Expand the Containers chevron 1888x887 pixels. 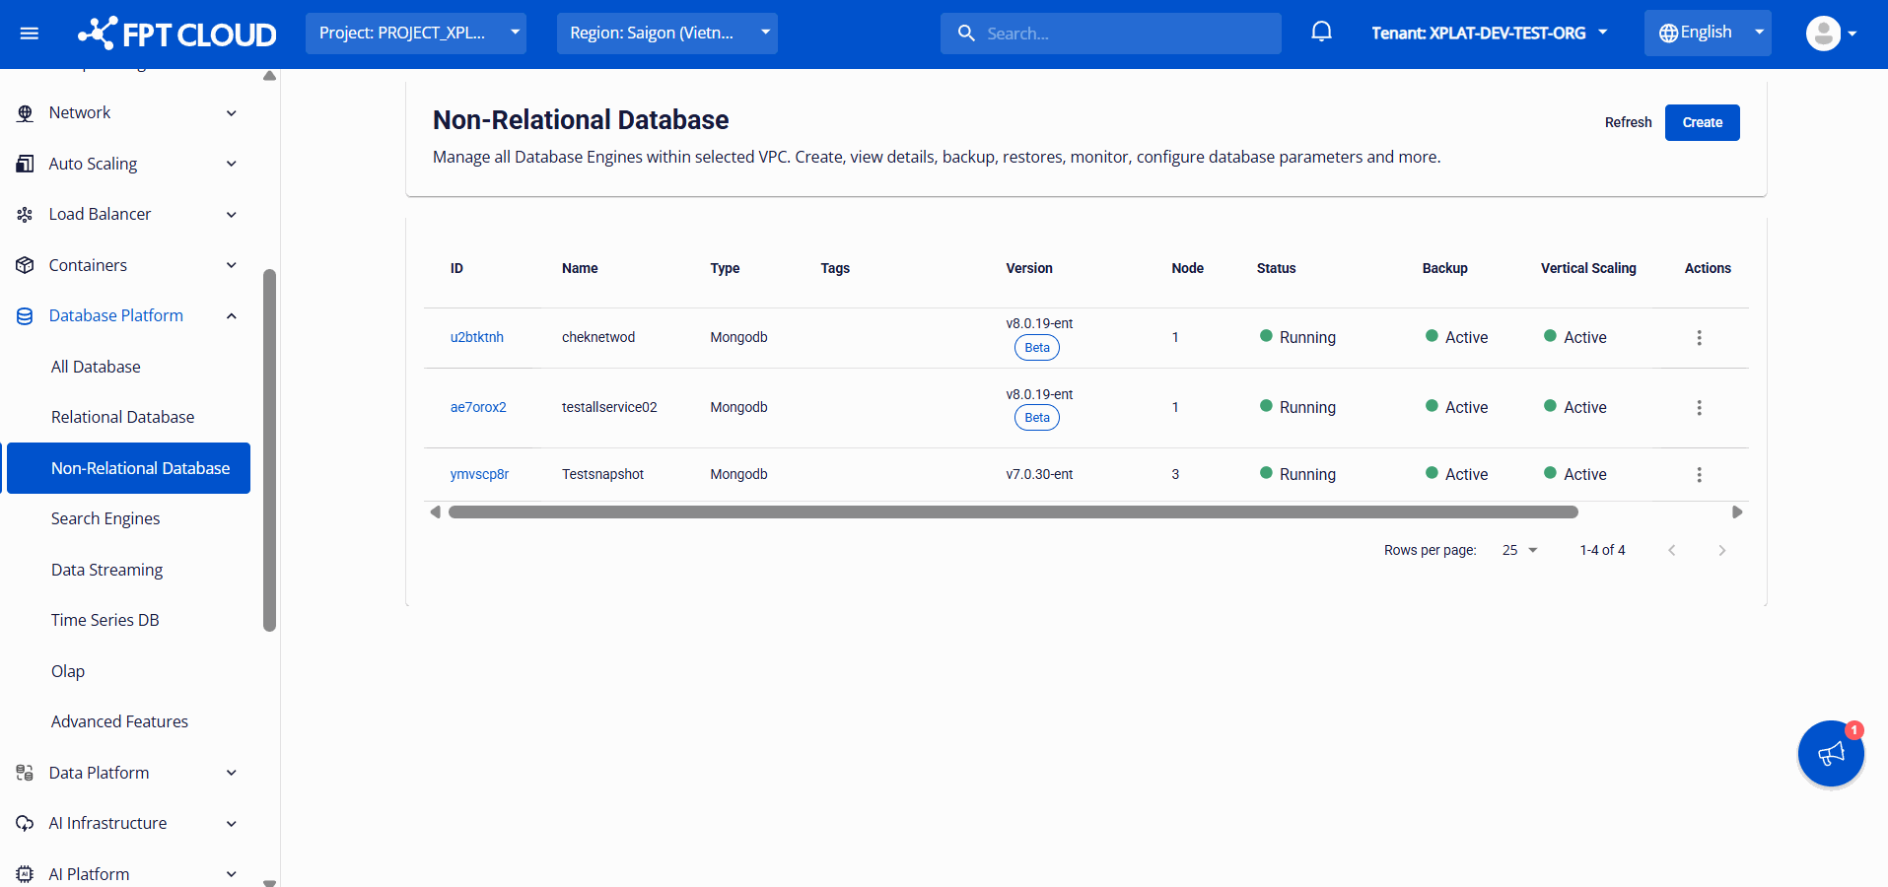coord(232,265)
